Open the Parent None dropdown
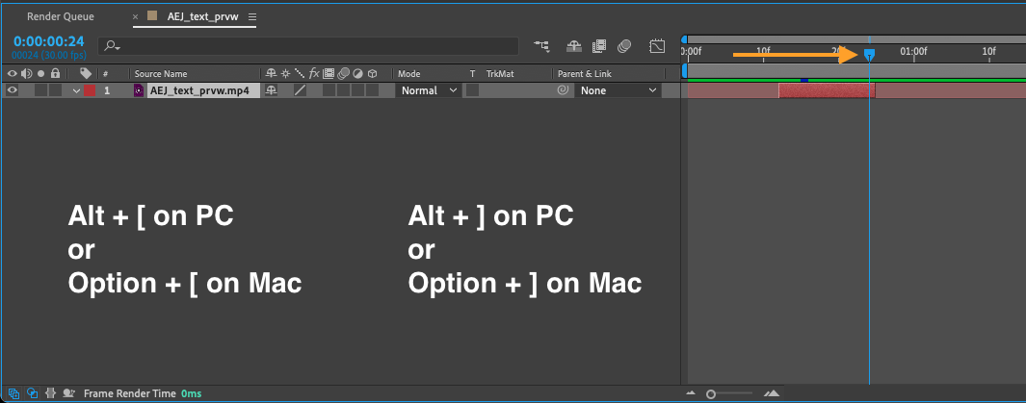Viewport: 1026px width, 403px height. (x=617, y=90)
